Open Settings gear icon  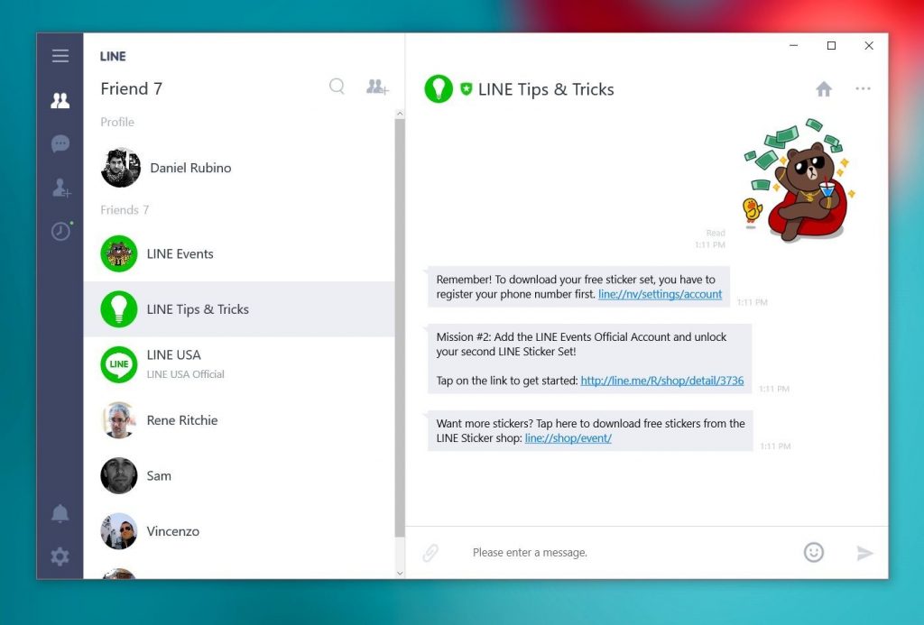[60, 556]
